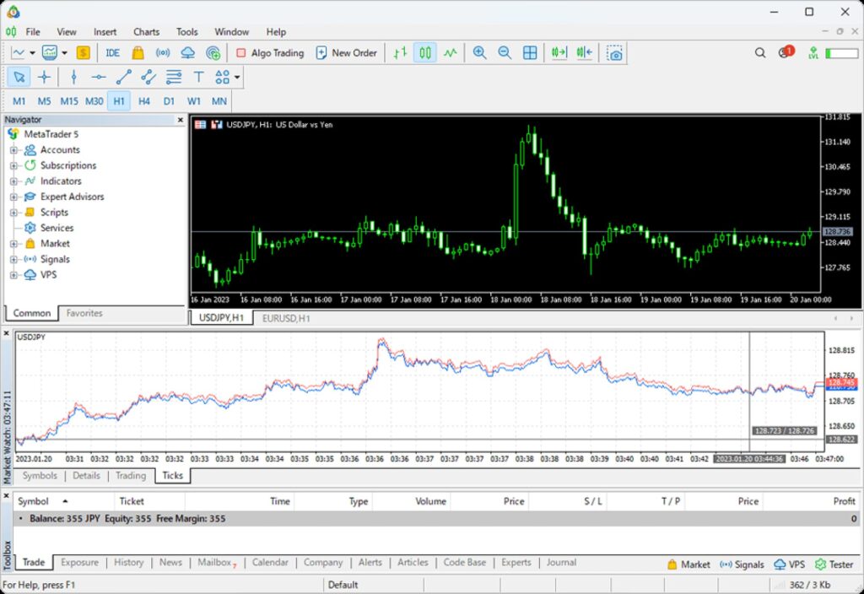Select the cursor arrow tool
The width and height of the screenshot is (864, 594).
tap(19, 77)
